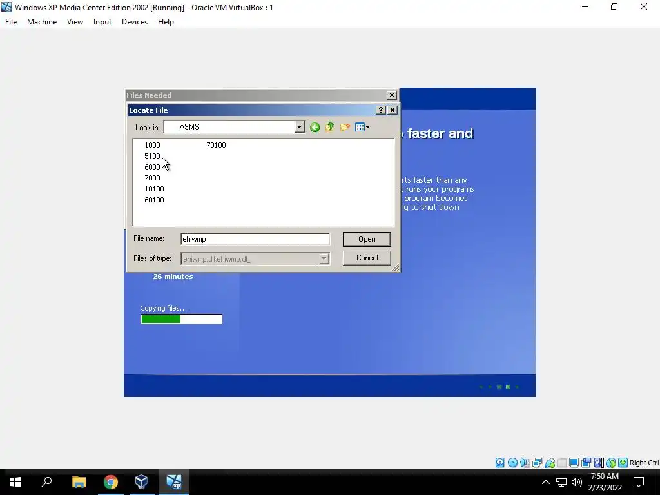Click the hard disk activity status icon
Viewport: 660px width, 495px height.
coord(500,463)
